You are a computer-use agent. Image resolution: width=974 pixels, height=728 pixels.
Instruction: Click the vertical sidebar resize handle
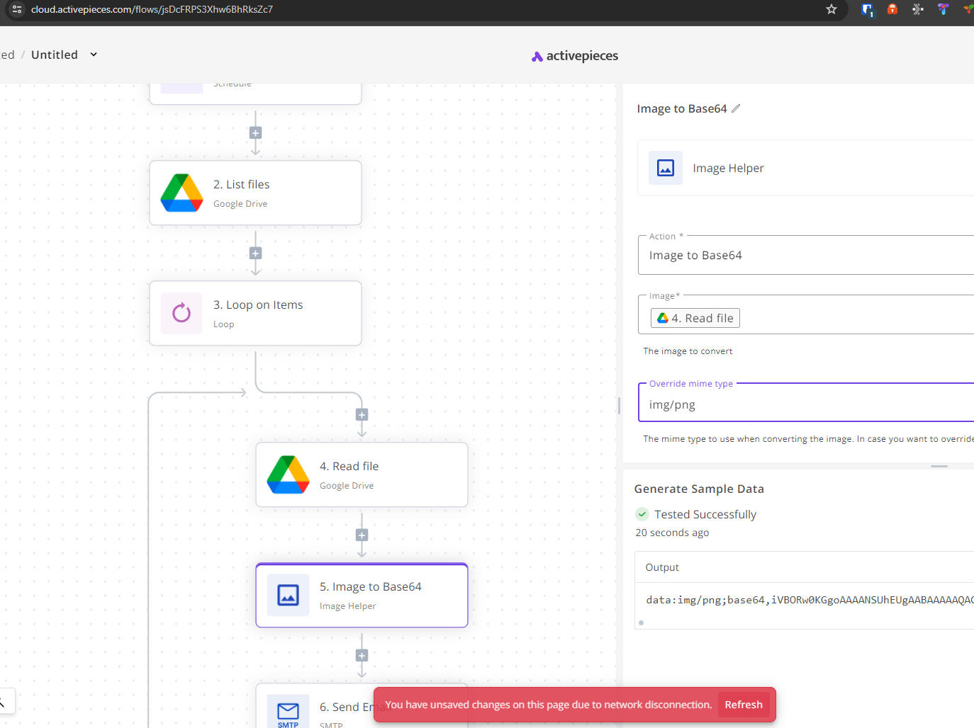click(620, 406)
